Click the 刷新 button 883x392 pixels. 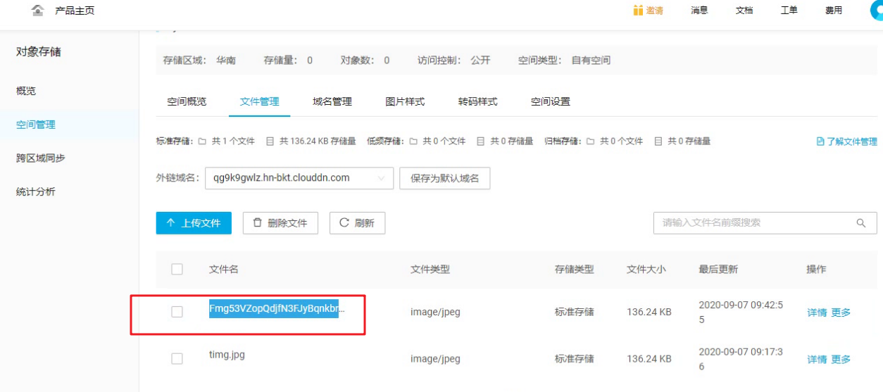coord(357,223)
